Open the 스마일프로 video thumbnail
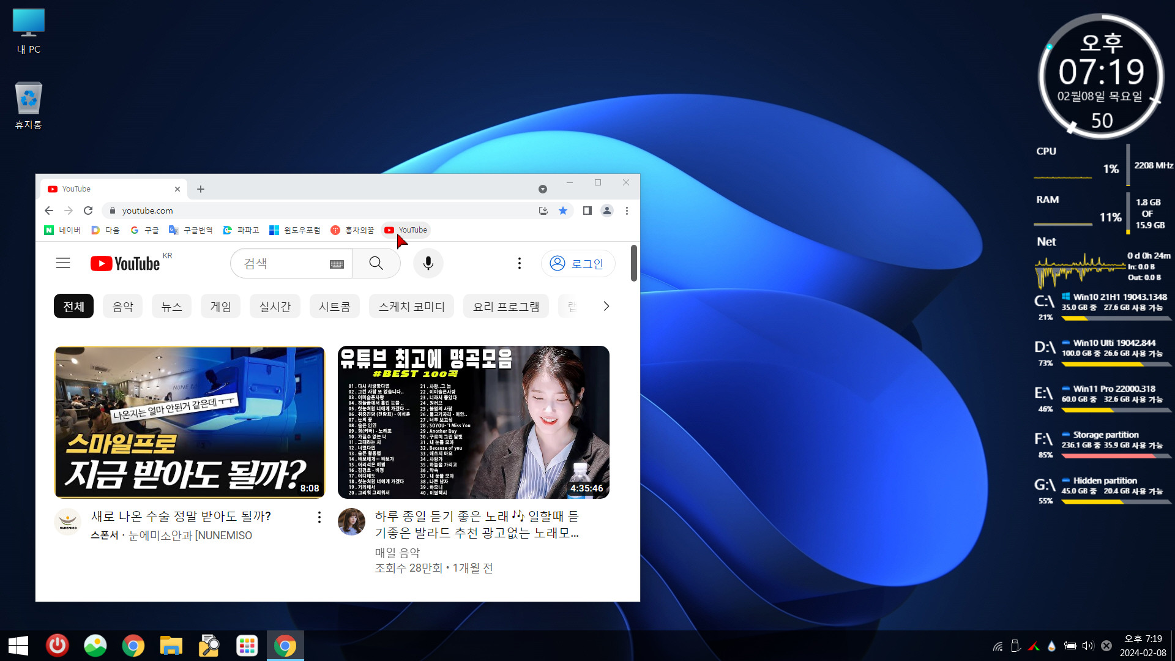Viewport: 1175px width, 661px height. tap(189, 422)
